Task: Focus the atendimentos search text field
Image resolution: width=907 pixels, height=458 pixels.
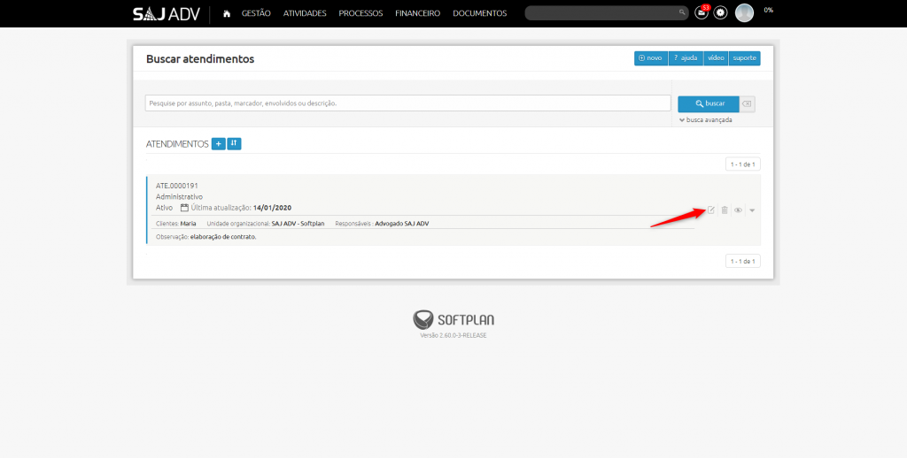Action: tap(407, 103)
